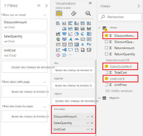Select the treemap visual
Image resolution: width=143 pixels, height=136 pixels.
click(89, 34)
